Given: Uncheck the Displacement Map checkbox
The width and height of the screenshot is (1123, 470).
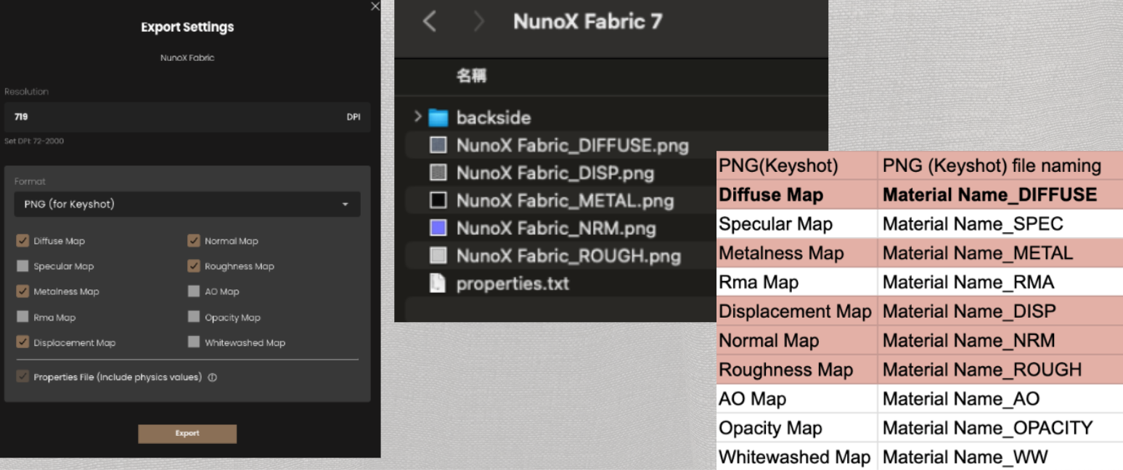Looking at the screenshot, I should (x=23, y=342).
